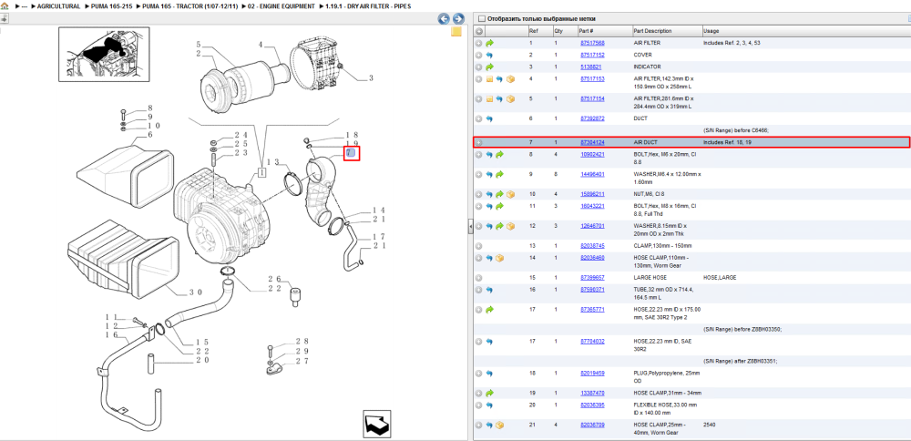The width and height of the screenshot is (911, 441).
Task: Go to the catalog home icon
Action: [5, 5]
